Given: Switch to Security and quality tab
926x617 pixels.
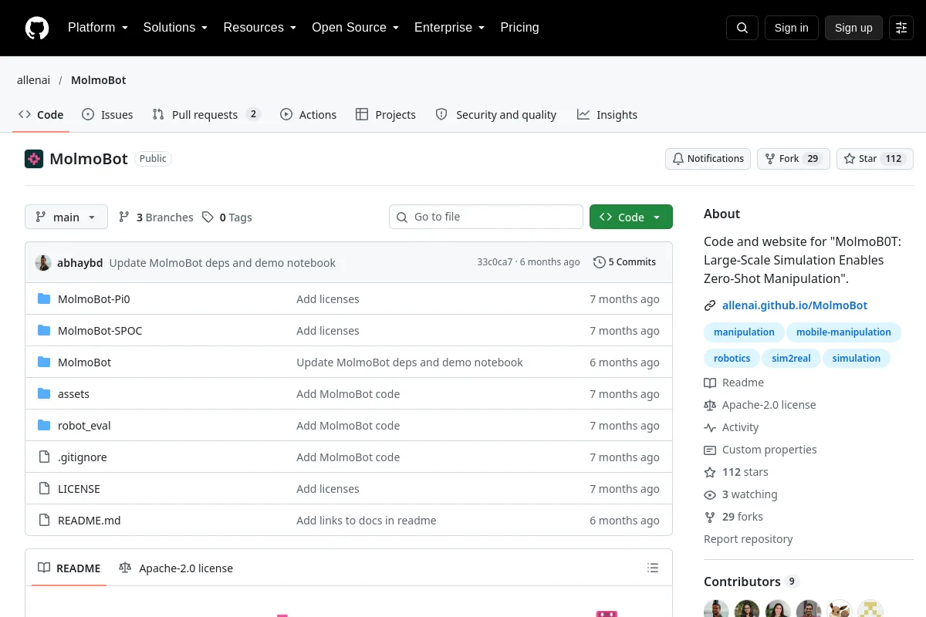Looking at the screenshot, I should pyautogui.click(x=496, y=115).
